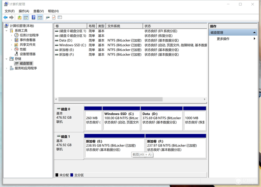
Task: Toggle the show/hide console tree icon
Action: click(x=26, y=17)
